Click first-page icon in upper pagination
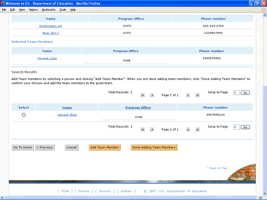Image resolution: width=267 pixels, height=200 pixels. click(x=143, y=95)
